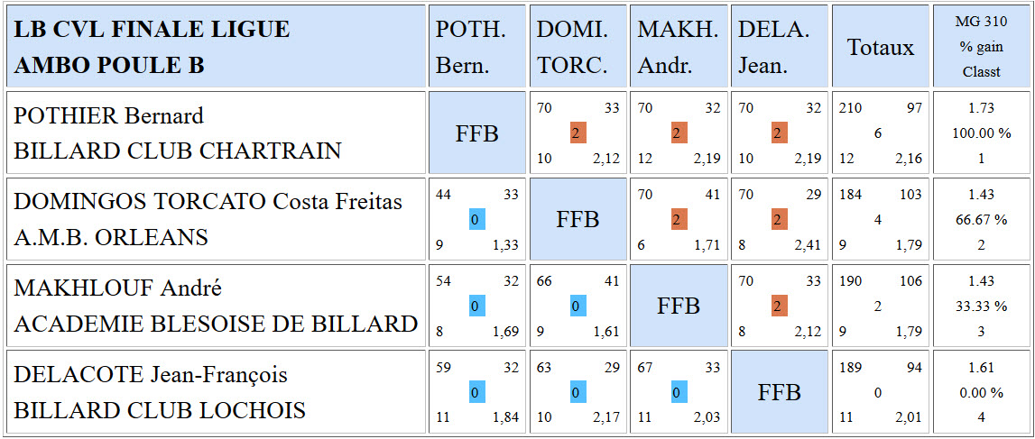Click the POTHIER Bernard player name

[108, 116]
